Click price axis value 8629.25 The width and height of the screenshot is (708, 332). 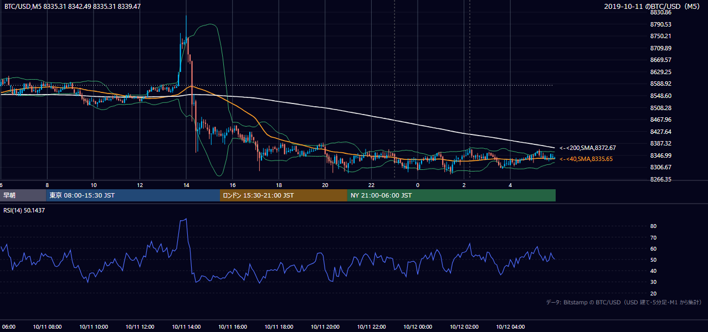click(x=660, y=72)
